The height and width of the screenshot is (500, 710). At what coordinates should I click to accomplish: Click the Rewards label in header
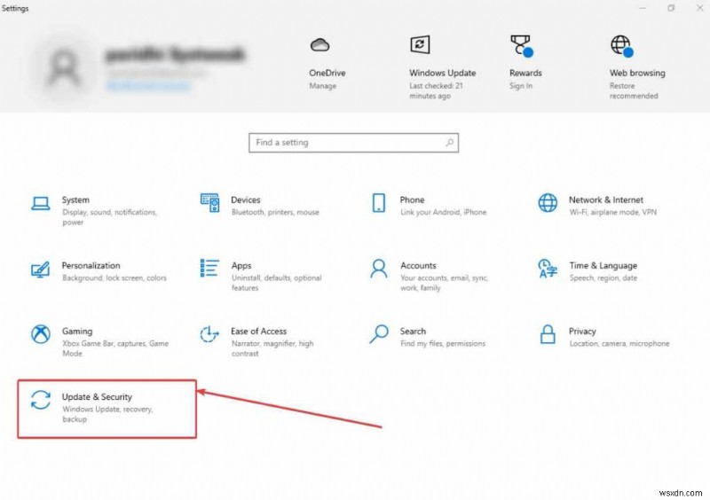click(525, 73)
